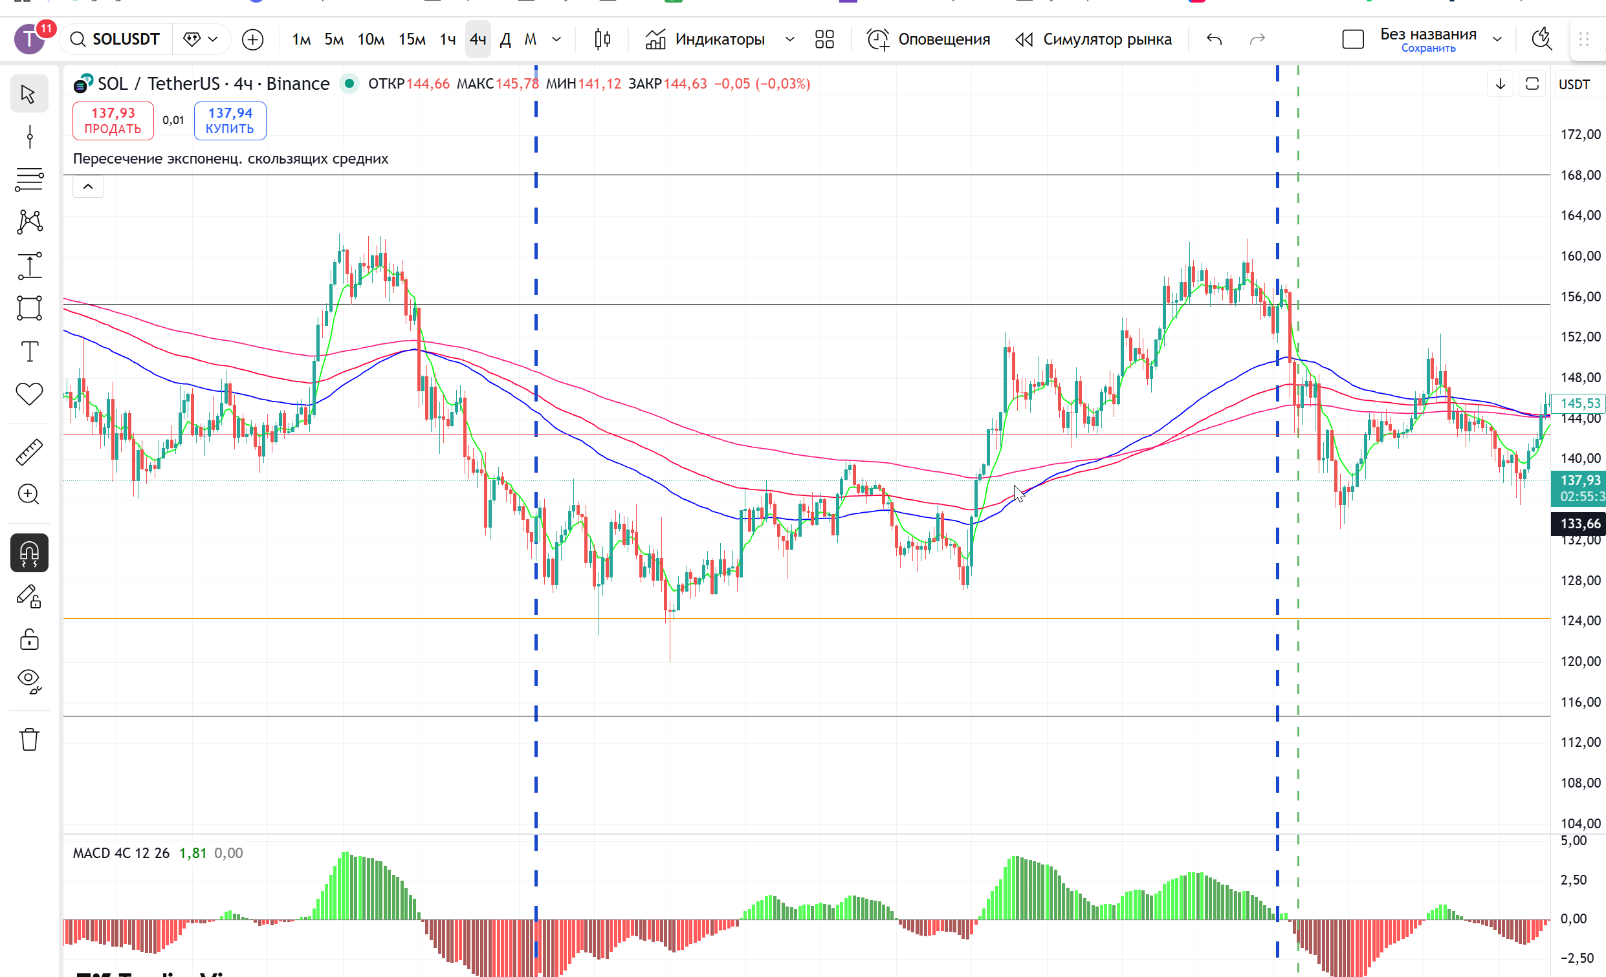Click the blue КУПИТЬ 137,94 button
This screenshot has height=977, width=1606.
pyautogui.click(x=230, y=120)
